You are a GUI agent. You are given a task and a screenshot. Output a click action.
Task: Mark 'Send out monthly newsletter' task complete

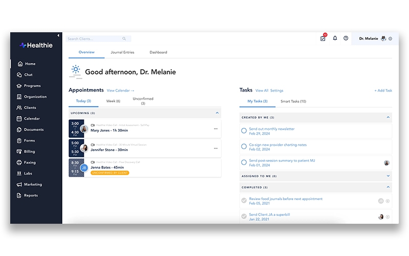[x=244, y=131]
